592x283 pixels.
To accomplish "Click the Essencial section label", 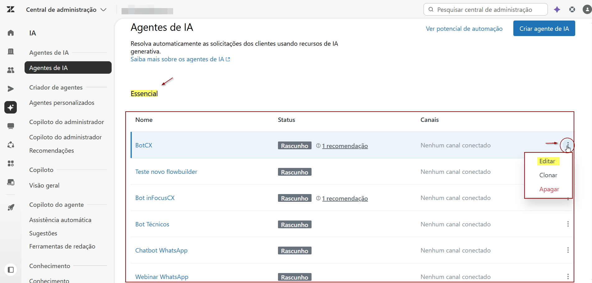I will tap(144, 94).
